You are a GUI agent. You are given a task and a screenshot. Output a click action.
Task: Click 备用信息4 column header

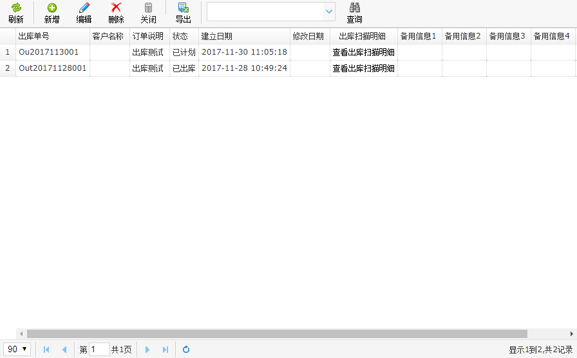(x=553, y=37)
